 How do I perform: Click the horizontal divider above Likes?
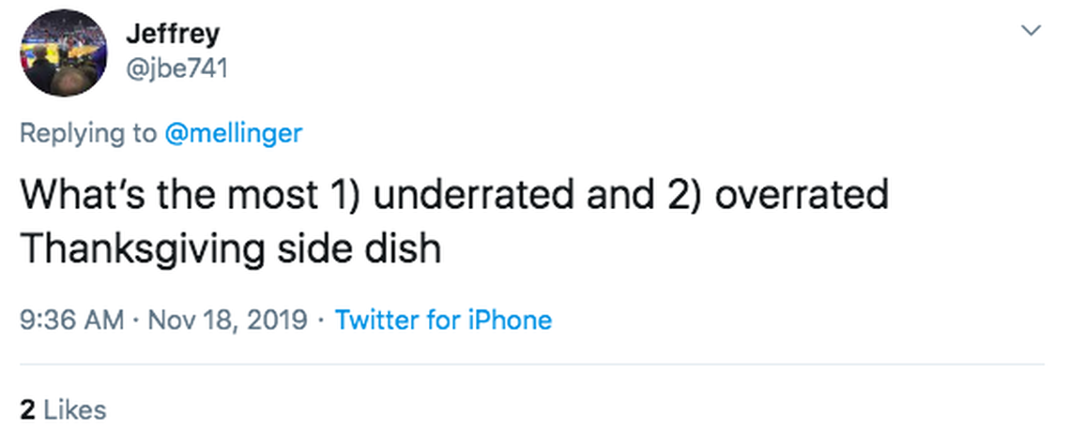click(531, 364)
